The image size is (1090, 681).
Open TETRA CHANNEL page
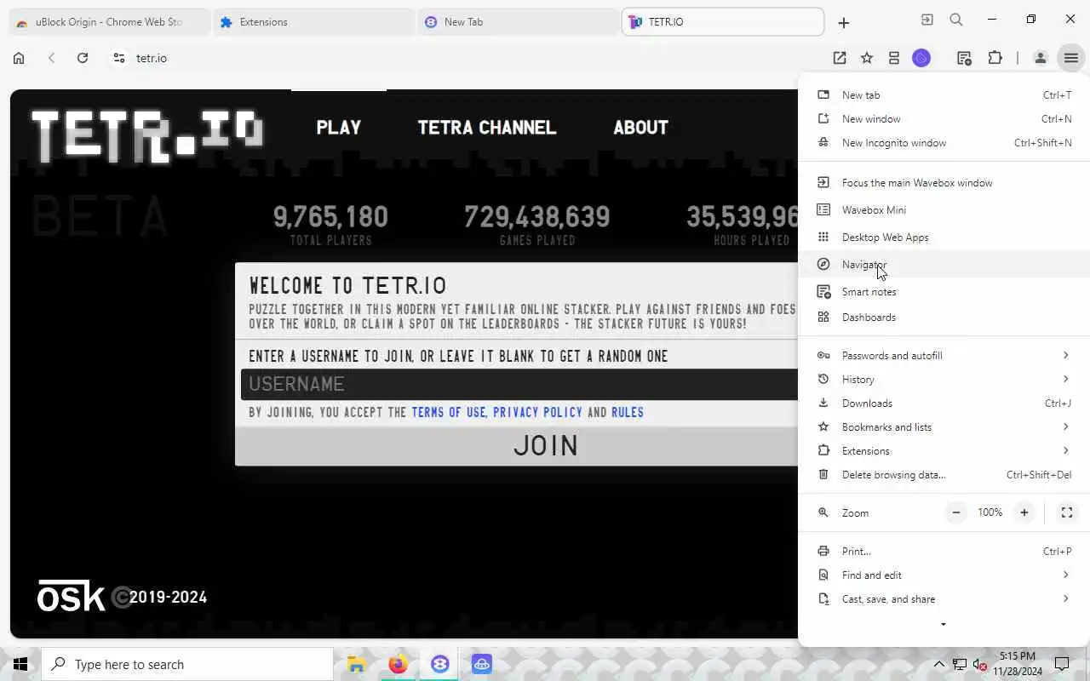coord(487,128)
